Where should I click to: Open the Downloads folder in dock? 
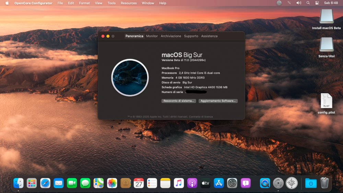(x=311, y=183)
